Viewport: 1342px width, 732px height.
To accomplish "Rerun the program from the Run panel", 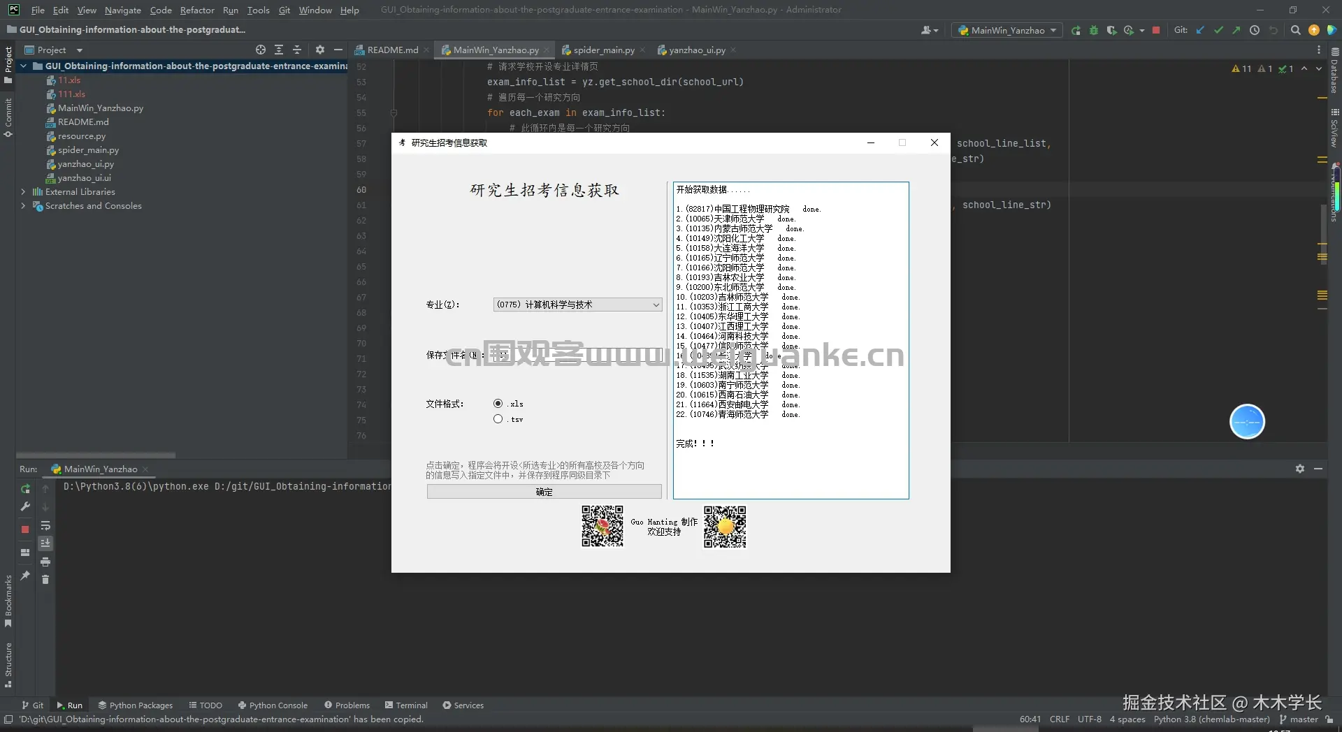I will [x=25, y=488].
